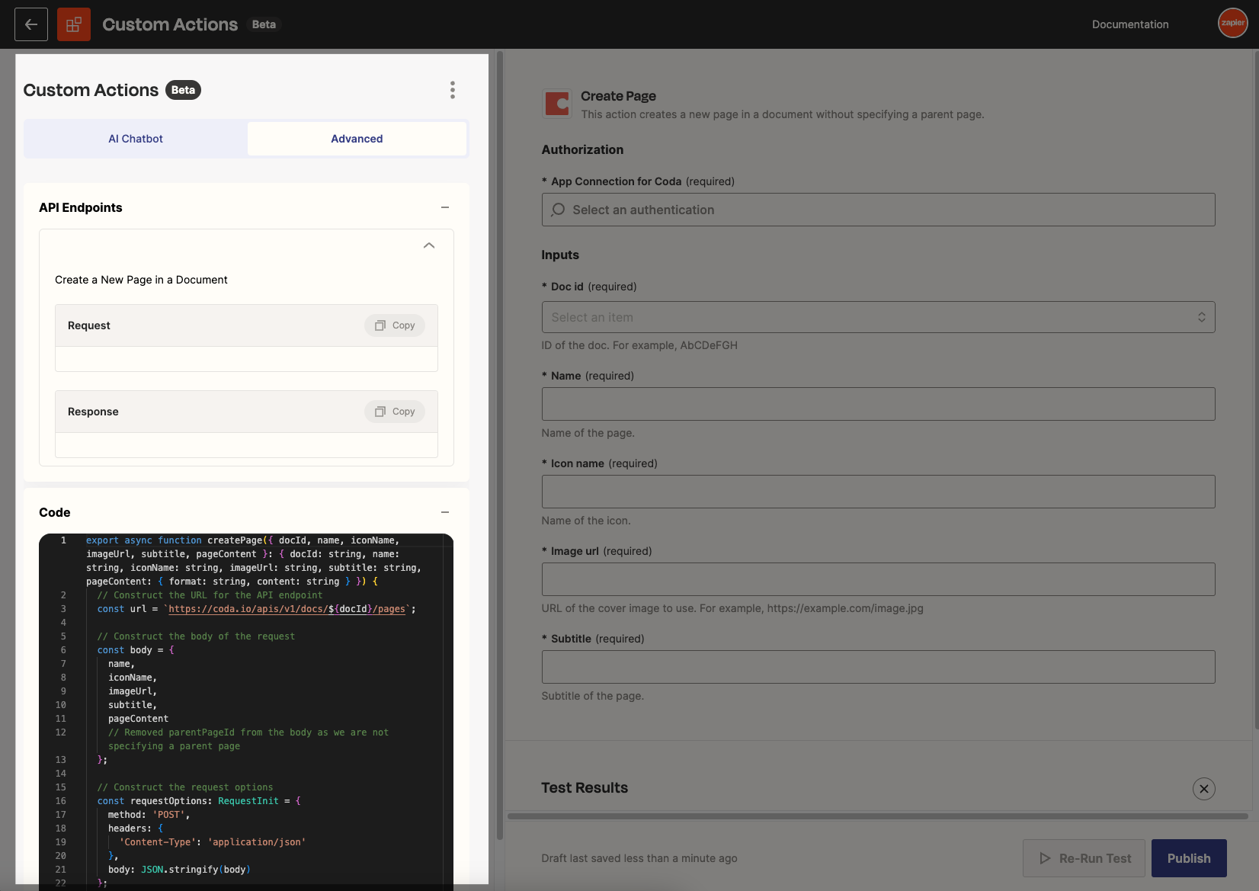Copy the Response content
The width and height of the screenshot is (1259, 891).
click(395, 412)
